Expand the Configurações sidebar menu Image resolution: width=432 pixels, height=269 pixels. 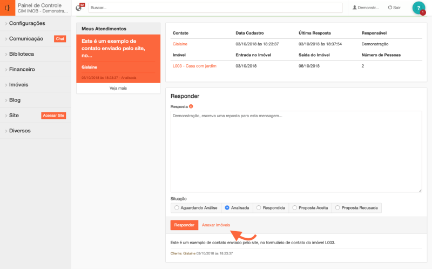(27, 24)
